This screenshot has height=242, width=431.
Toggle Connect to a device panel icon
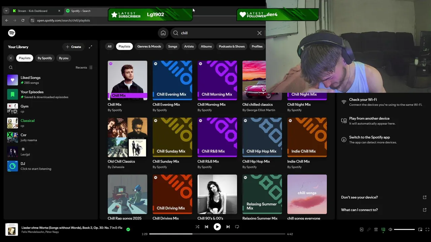[x=383, y=230]
